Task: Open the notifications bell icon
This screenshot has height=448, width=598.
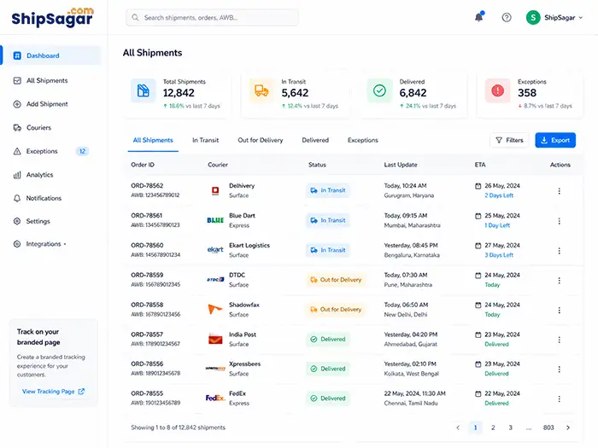Action: 478,17
